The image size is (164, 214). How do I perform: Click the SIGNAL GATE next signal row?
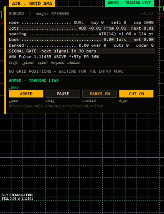tap(81, 51)
